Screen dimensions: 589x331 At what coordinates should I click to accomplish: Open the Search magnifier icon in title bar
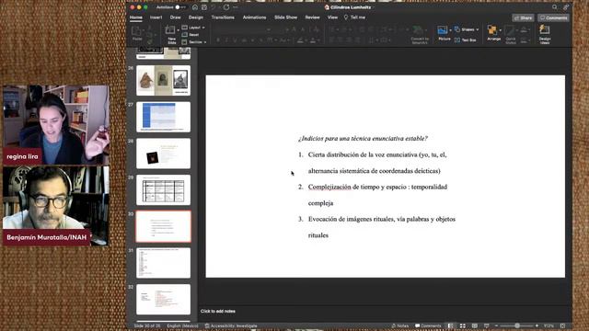click(x=554, y=7)
